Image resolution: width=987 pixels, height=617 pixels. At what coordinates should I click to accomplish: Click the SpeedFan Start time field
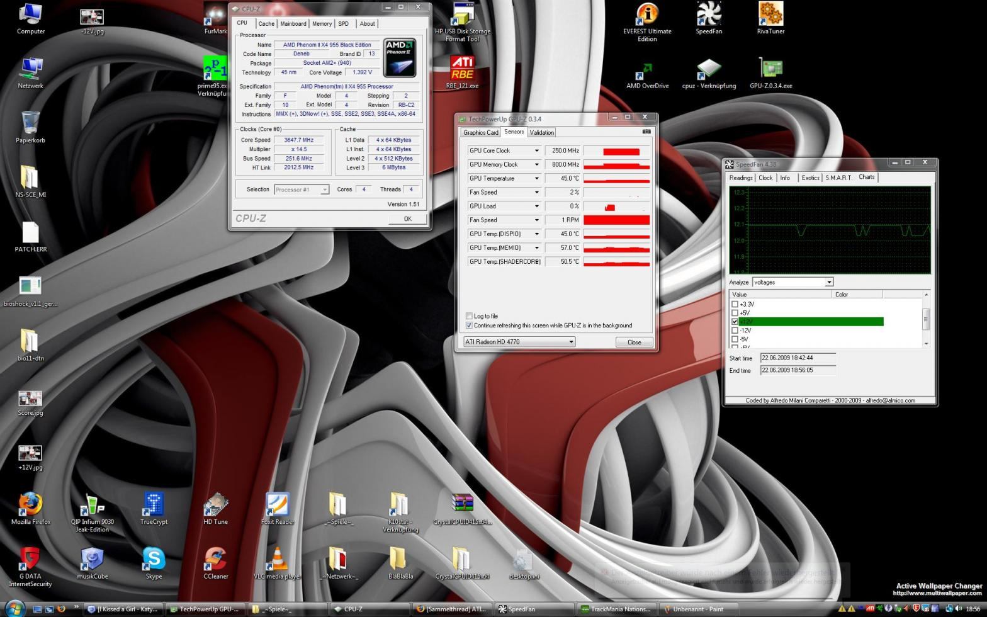798,358
